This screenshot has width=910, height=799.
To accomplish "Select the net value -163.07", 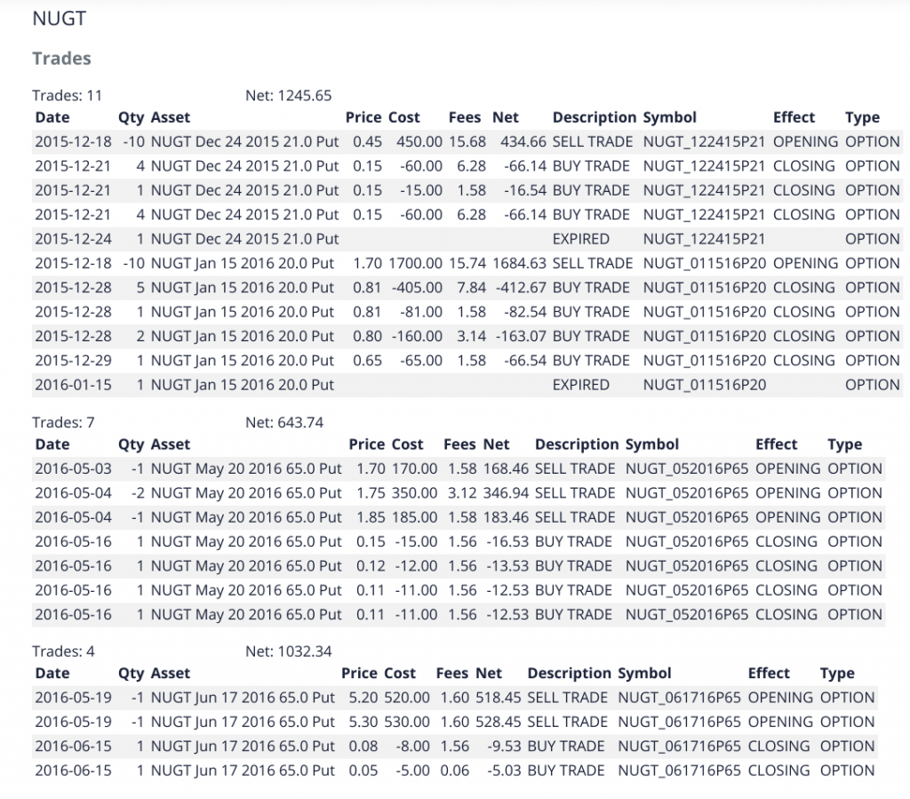I will [521, 337].
